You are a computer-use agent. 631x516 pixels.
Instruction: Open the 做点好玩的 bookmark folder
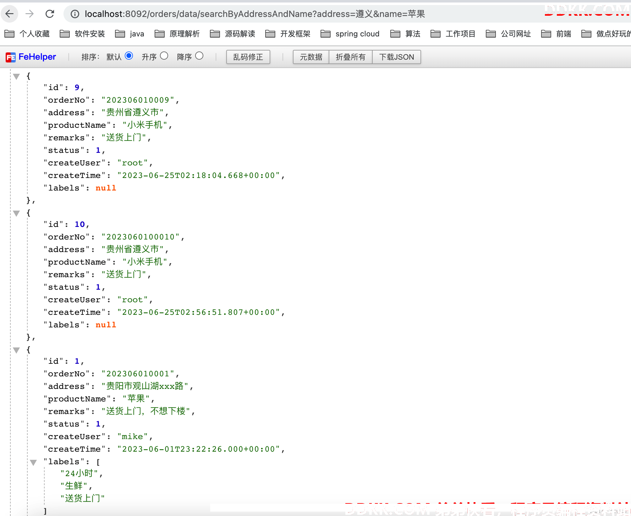click(606, 34)
